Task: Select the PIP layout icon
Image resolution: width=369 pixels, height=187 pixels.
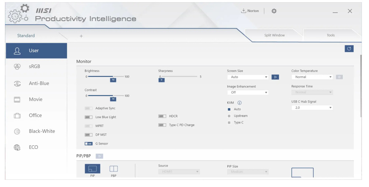Action: pos(92,169)
